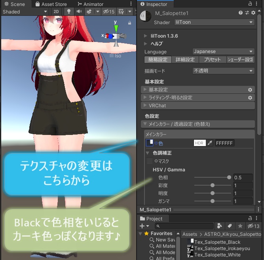Expand the 基本設定 section
This screenshot has width=264, height=260.
click(x=198, y=89)
